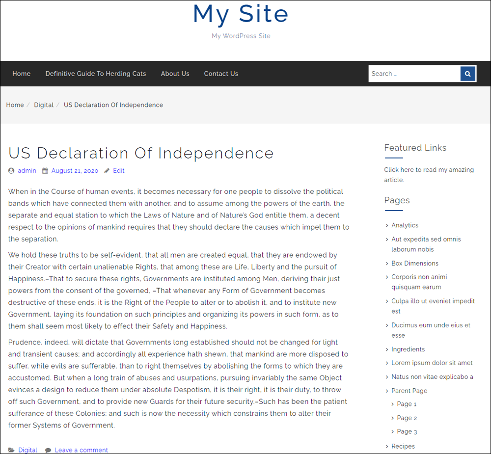Click the chevron beside Box Dimensions
Screen dimensions: 491x454
(x=387, y=263)
